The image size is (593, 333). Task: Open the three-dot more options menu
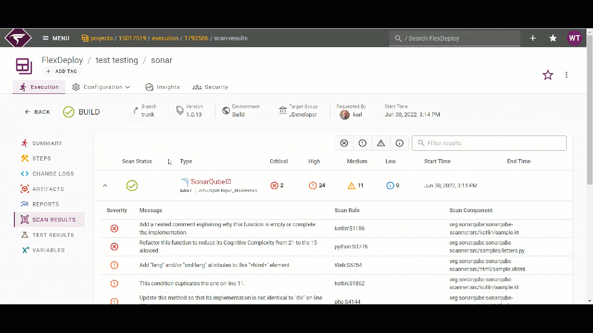tap(567, 75)
